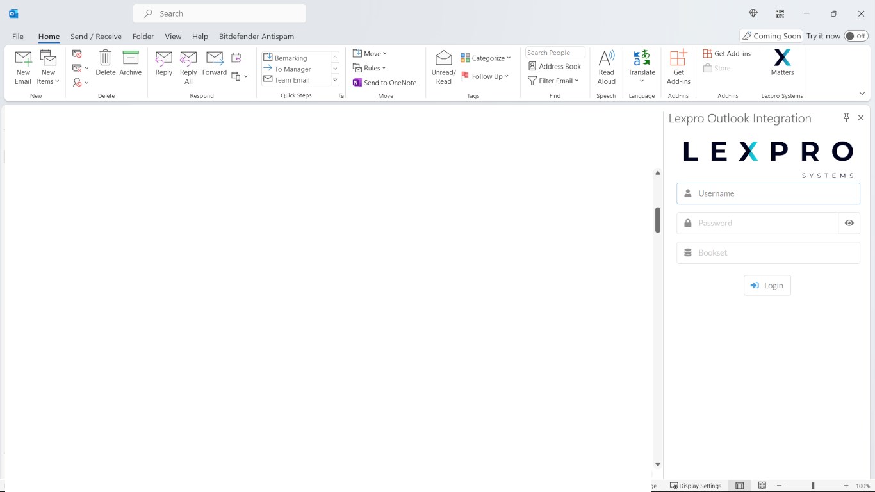
Task: Close the Lexpro Outlook Integration pane
Action: click(x=861, y=117)
